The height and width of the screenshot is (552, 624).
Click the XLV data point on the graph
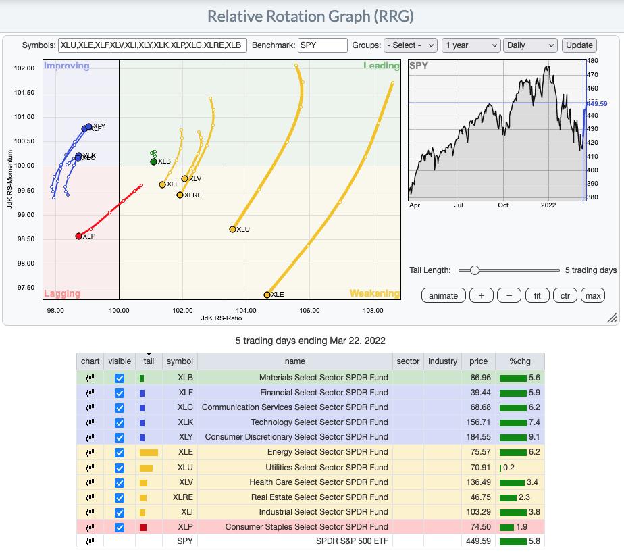pos(184,179)
